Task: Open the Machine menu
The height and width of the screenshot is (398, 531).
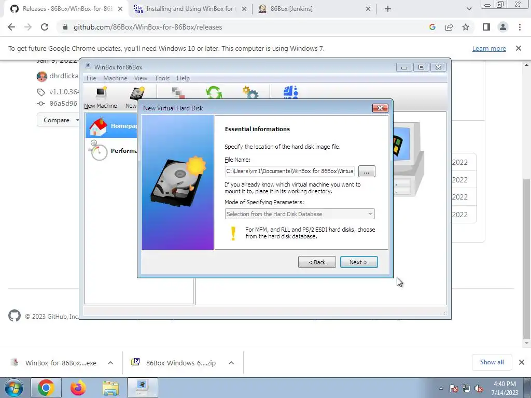Action: point(115,78)
